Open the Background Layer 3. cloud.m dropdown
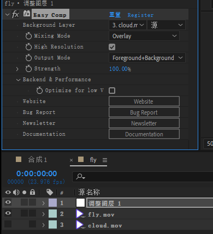Viewport: 213px width, 234px height. click(128, 25)
